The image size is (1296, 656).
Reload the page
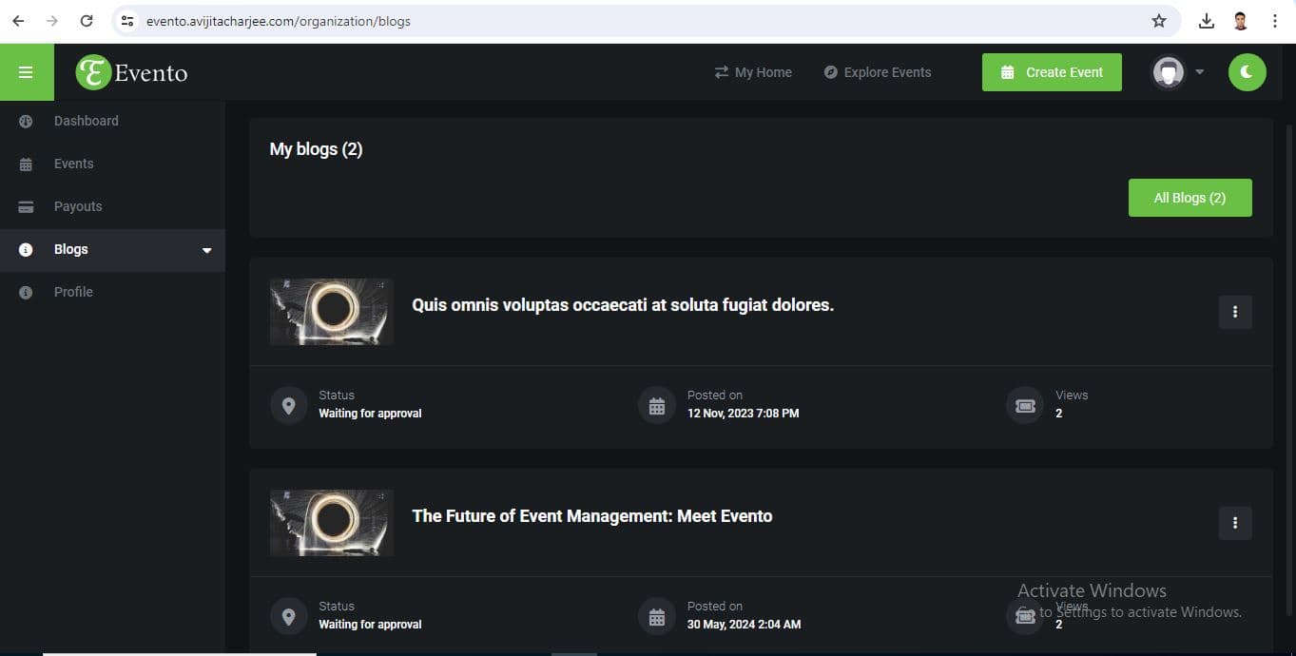87,21
